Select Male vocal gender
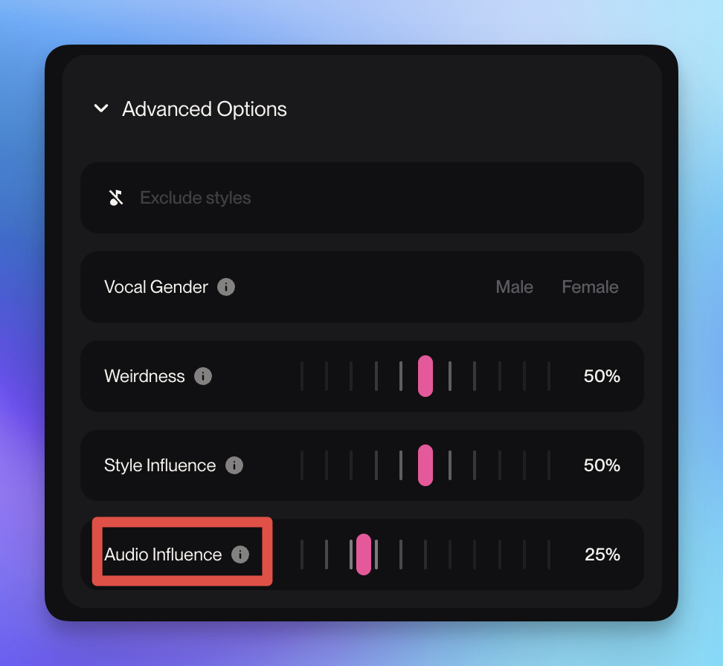Image resolution: width=723 pixels, height=666 pixels. pyautogui.click(x=514, y=287)
